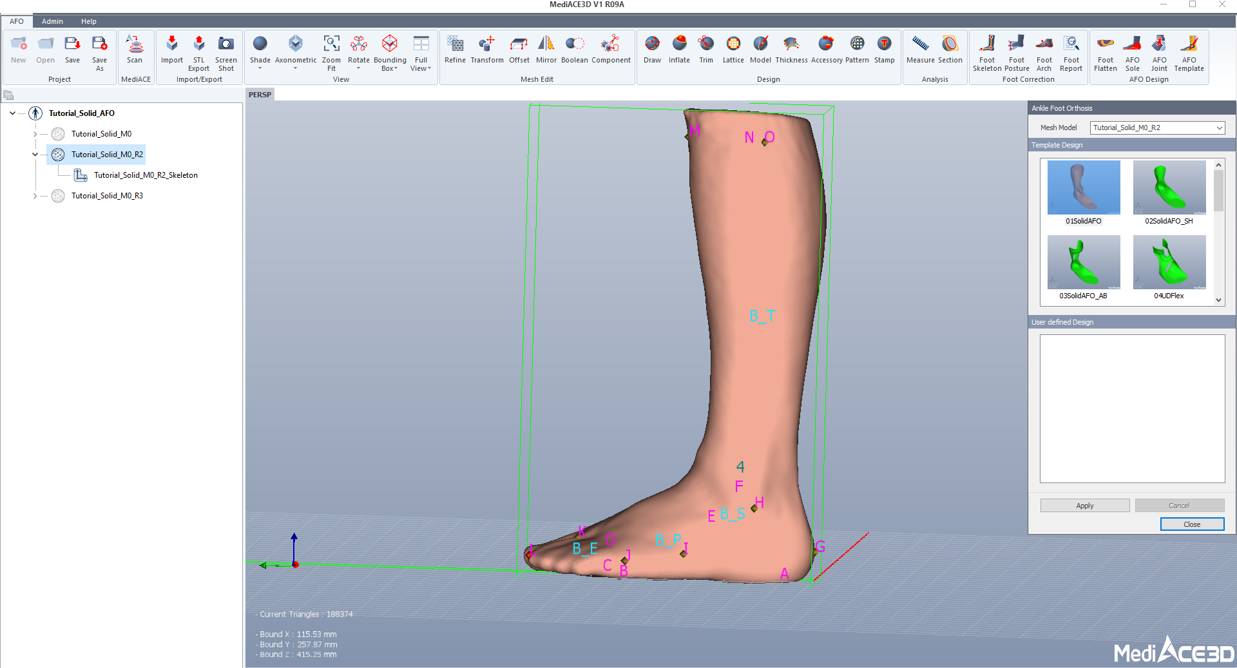Select the PERSP viewport tab
Image resolution: width=1237 pixels, height=668 pixels.
point(260,95)
